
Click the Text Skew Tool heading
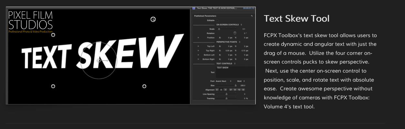point(297,18)
